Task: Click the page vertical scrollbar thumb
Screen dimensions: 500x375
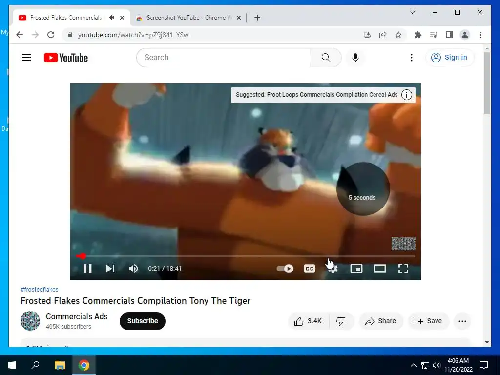Action: (487, 83)
